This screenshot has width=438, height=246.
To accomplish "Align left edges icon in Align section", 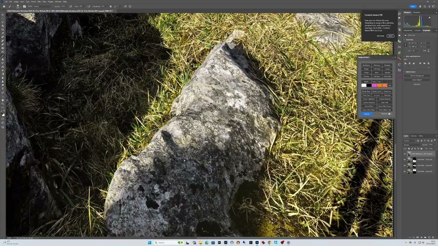I will click(x=405, y=63).
